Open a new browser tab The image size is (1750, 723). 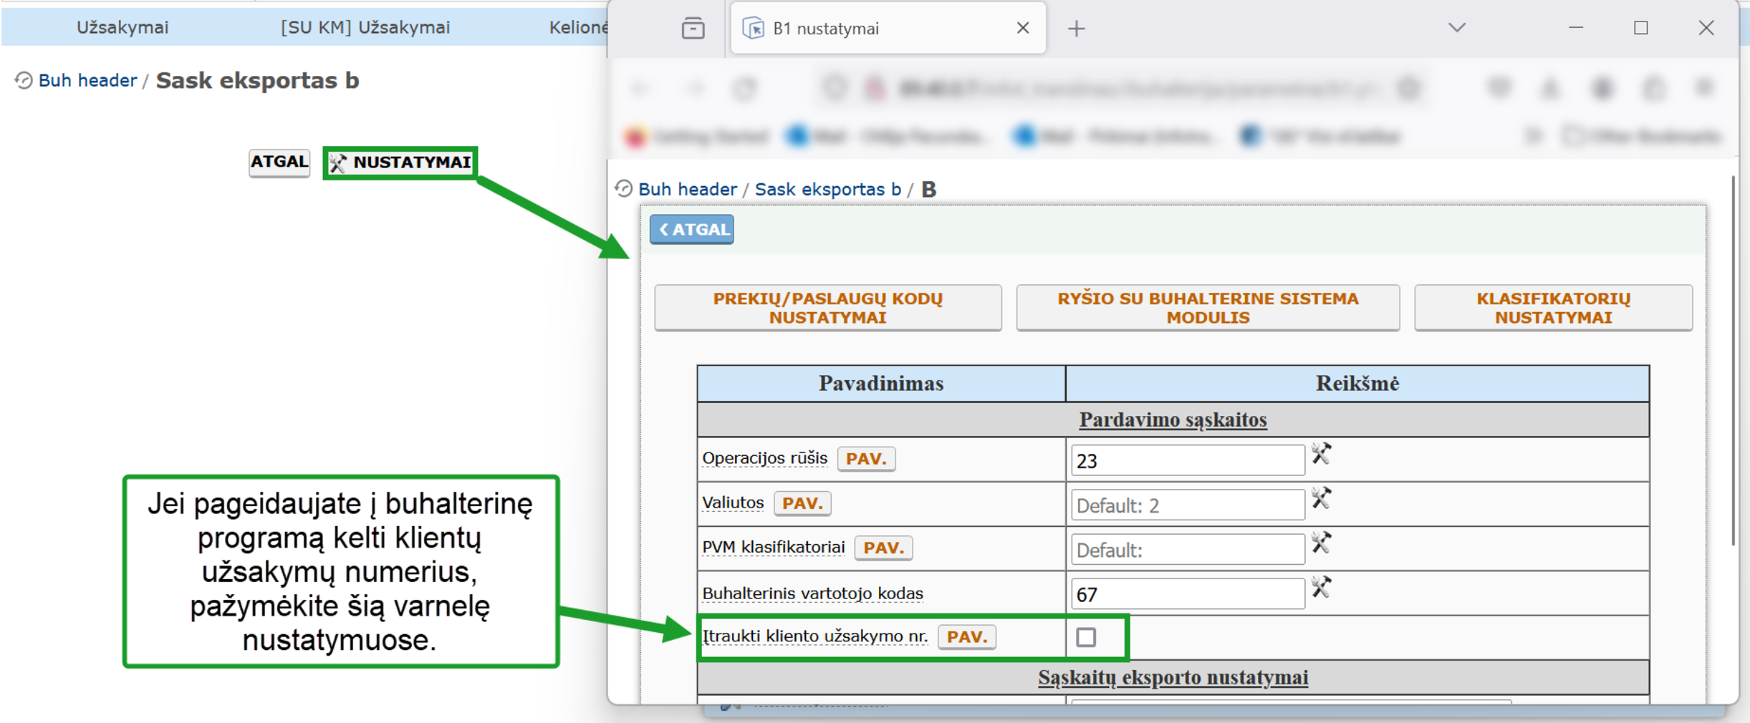coord(1076,29)
